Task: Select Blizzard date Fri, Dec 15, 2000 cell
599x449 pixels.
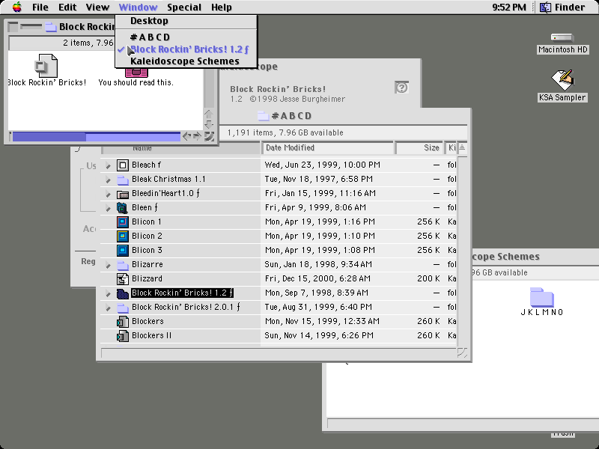Action: pyautogui.click(x=317, y=278)
